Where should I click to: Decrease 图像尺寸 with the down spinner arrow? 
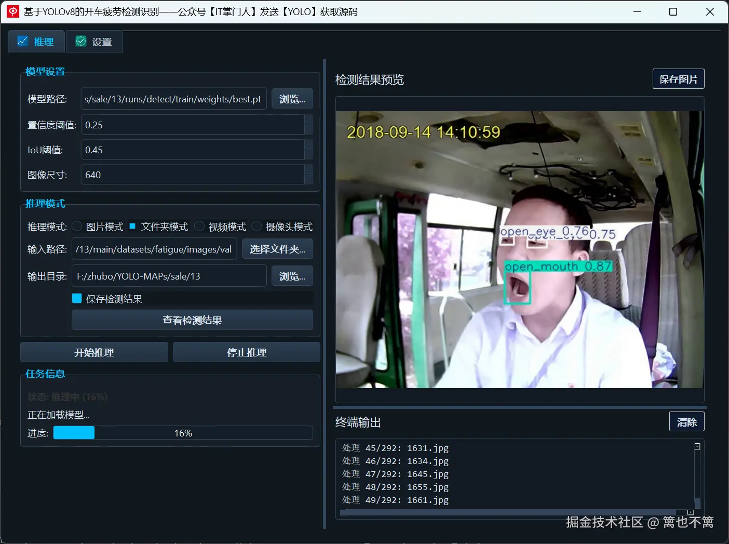(x=308, y=180)
